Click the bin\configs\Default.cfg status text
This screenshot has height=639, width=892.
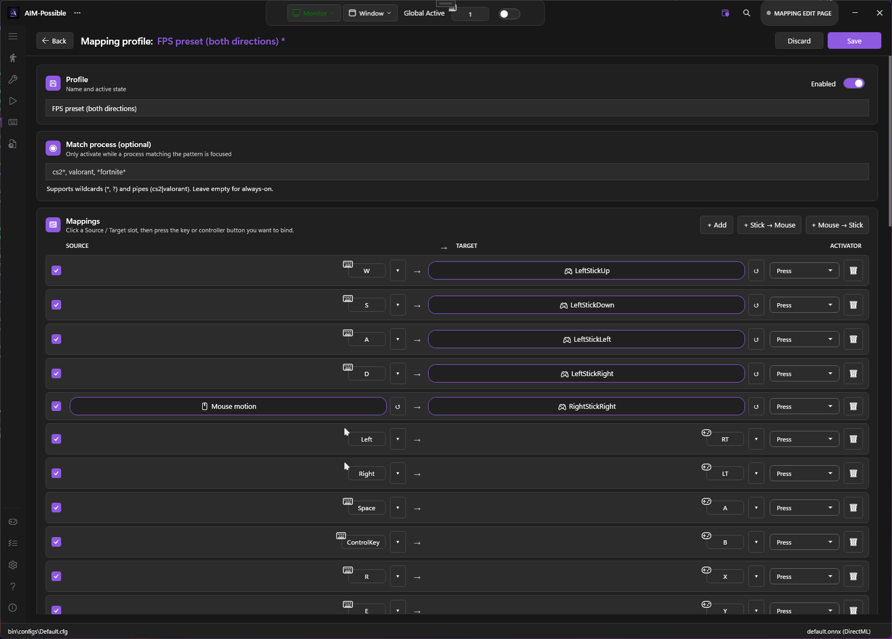tap(38, 631)
